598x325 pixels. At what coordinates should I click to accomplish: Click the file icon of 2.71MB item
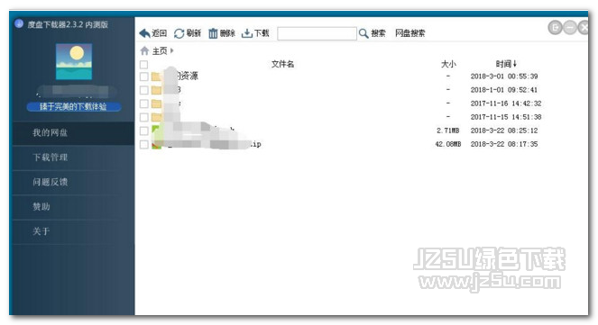pos(156,131)
